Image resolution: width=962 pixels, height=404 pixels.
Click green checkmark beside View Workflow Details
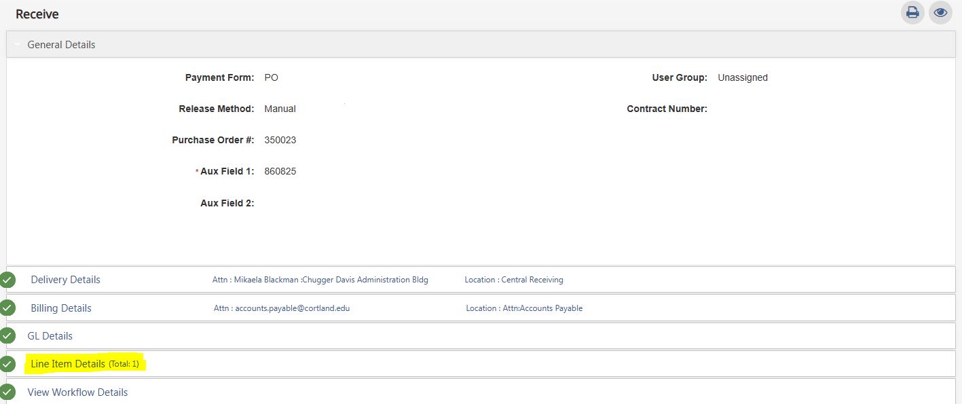click(x=7, y=392)
